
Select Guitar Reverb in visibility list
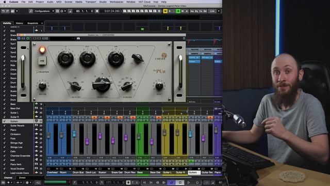tap(17, 126)
